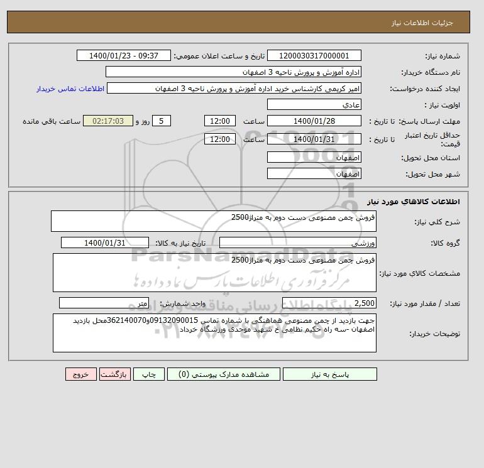Image resolution: width=484 pixels, height=468 pixels.
Task: Click the نام دستگاه خریدار field
Action: point(233,72)
